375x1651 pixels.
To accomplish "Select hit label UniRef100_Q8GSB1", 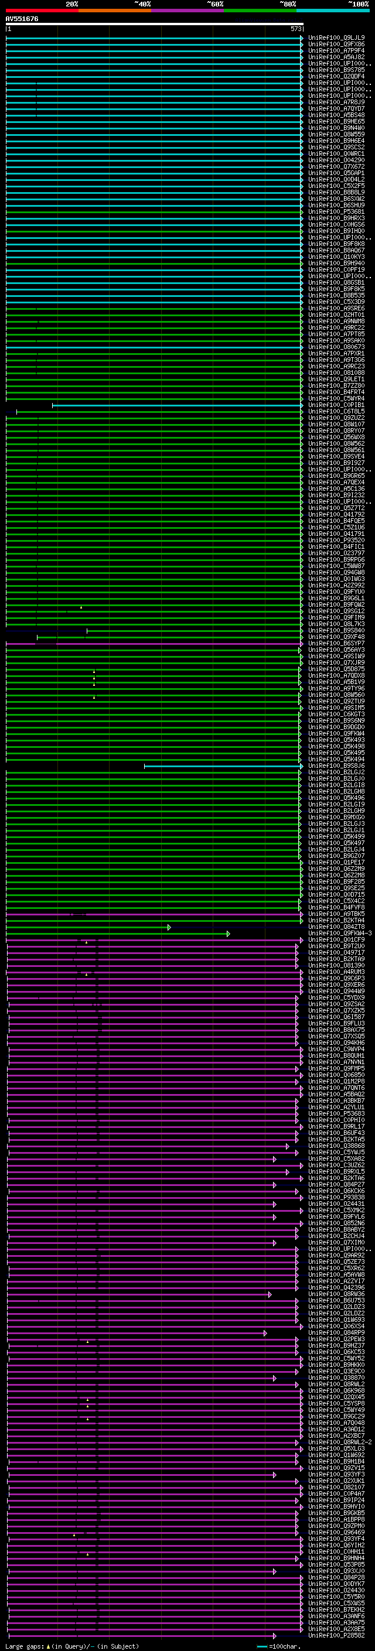I will click(x=336, y=283).
